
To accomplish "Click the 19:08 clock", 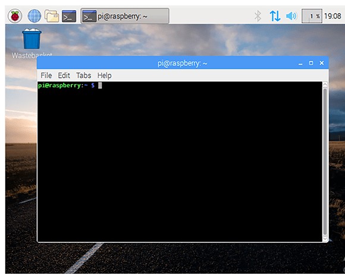I will click(333, 16).
